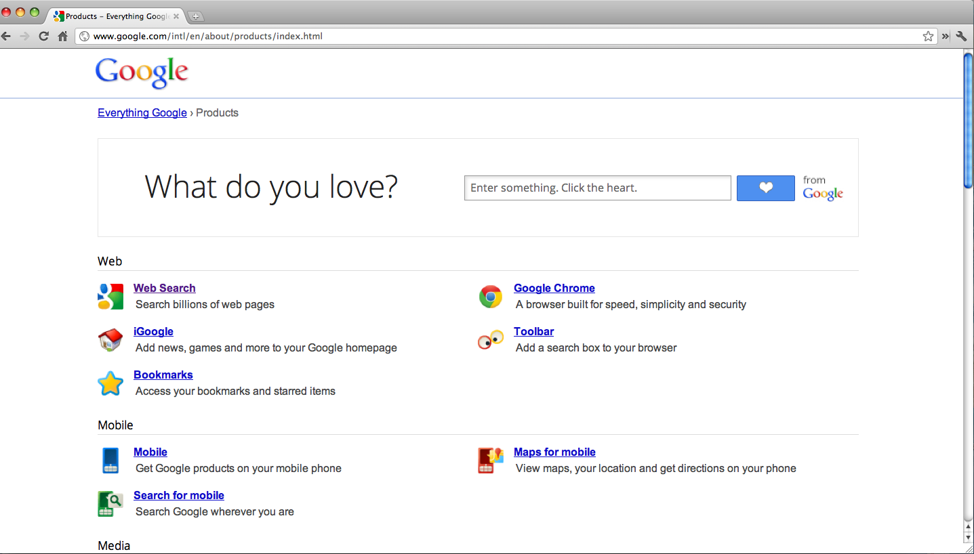Go back with the browser back arrow

[7, 36]
